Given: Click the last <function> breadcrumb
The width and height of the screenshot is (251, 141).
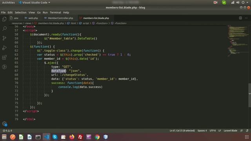Looking at the screenshot, I should (120, 23).
